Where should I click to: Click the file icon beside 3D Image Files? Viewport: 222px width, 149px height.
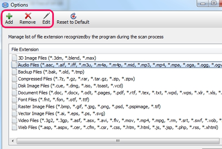[x=14, y=58]
